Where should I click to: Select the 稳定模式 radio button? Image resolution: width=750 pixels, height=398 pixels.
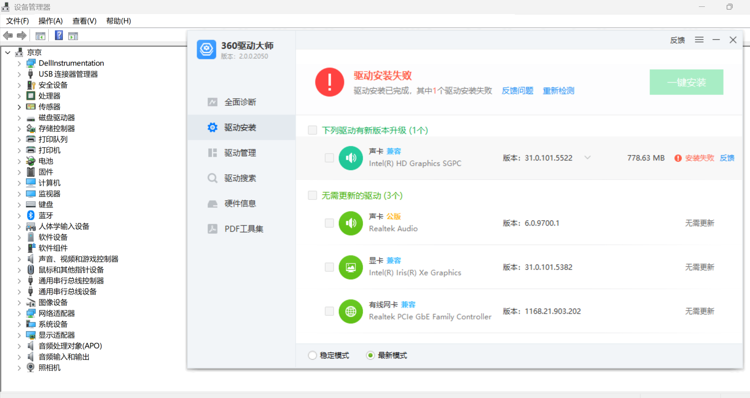[312, 355]
